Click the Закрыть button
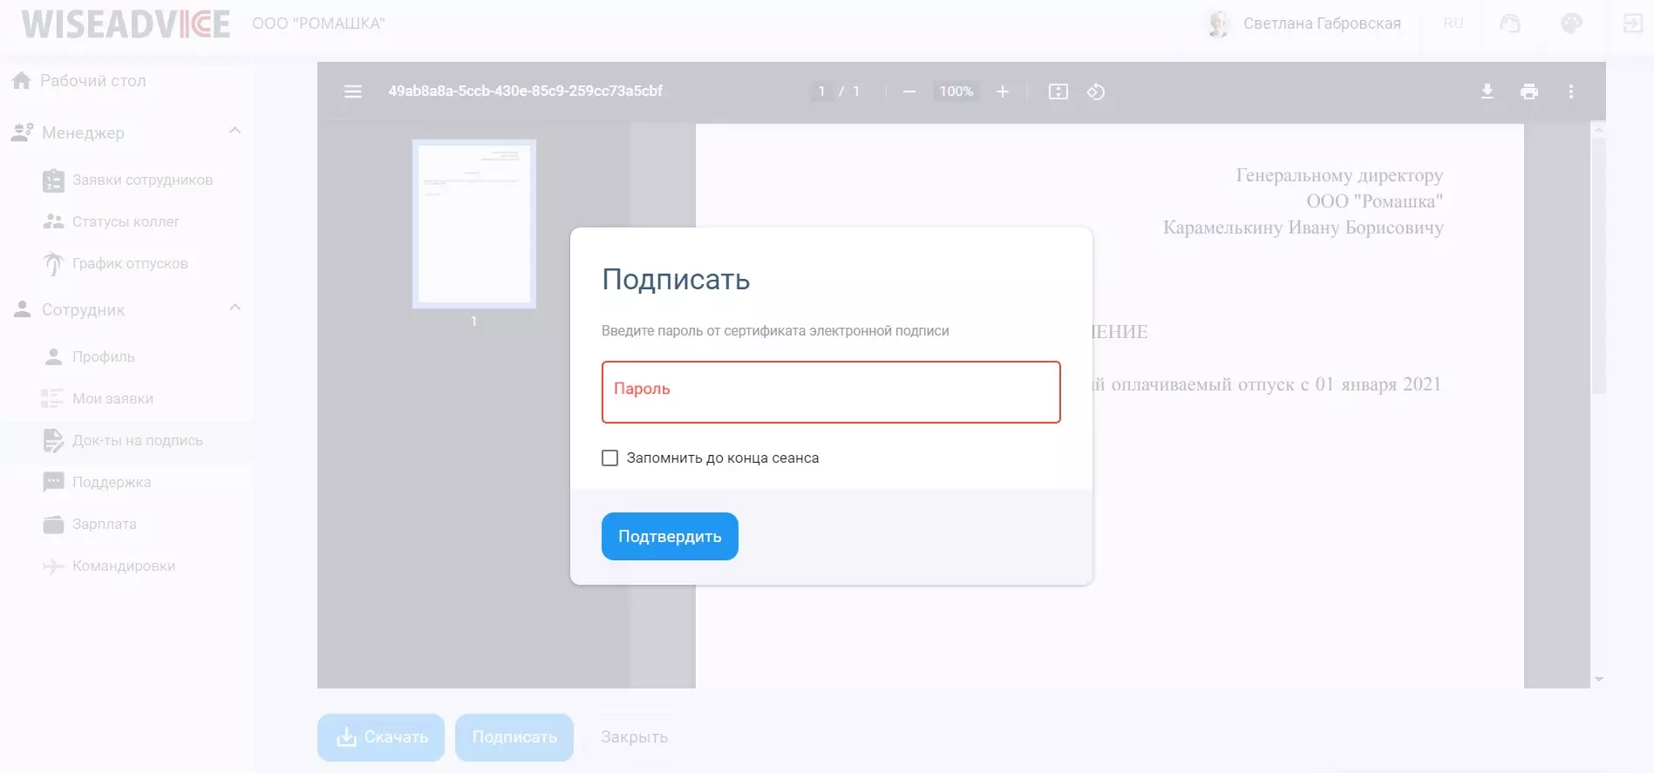 click(x=634, y=737)
